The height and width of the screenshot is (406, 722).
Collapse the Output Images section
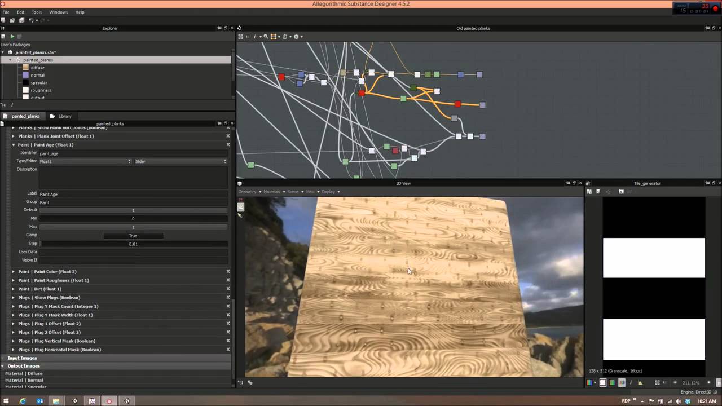click(3, 366)
